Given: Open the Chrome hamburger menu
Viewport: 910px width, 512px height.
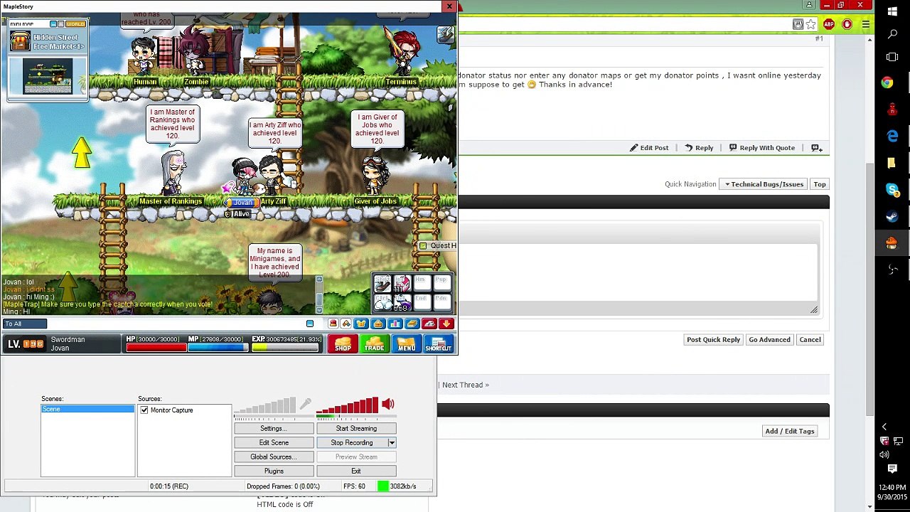Looking at the screenshot, I should (x=865, y=25).
